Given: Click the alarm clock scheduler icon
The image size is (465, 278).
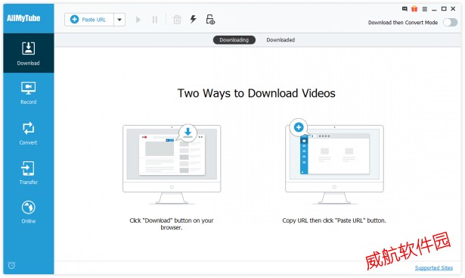Looking at the screenshot, I should pos(11,265).
